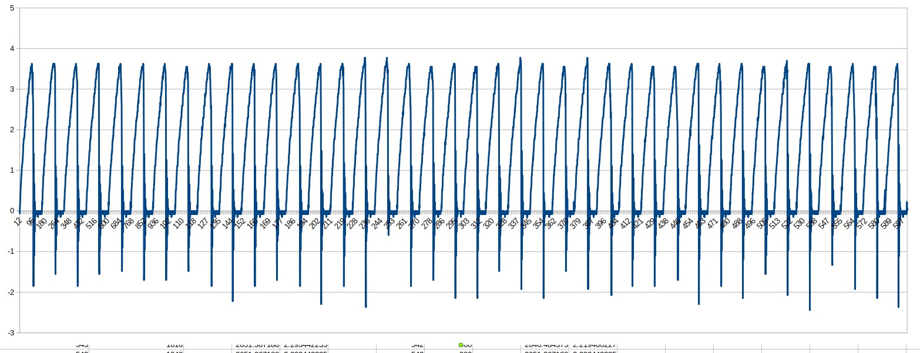Select x-axis label 412

point(625,223)
